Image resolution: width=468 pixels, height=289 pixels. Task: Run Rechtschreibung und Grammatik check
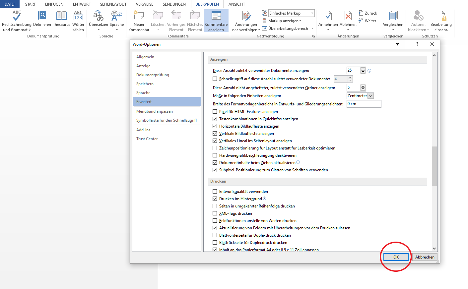17,21
